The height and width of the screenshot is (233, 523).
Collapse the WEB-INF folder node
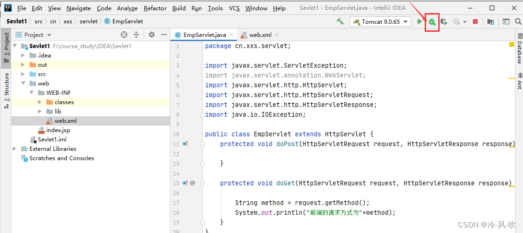pos(31,93)
